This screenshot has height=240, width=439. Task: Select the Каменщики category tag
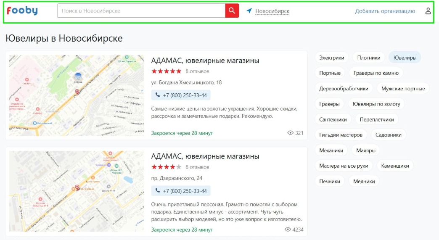click(395, 166)
